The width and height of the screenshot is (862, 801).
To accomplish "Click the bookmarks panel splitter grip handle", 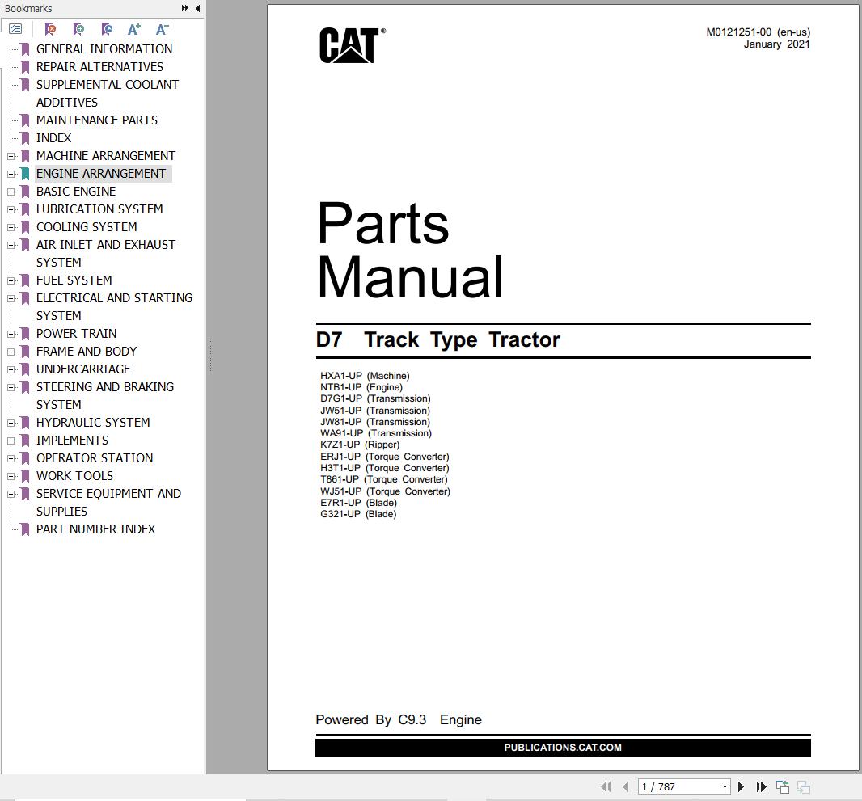I will pyautogui.click(x=209, y=356).
